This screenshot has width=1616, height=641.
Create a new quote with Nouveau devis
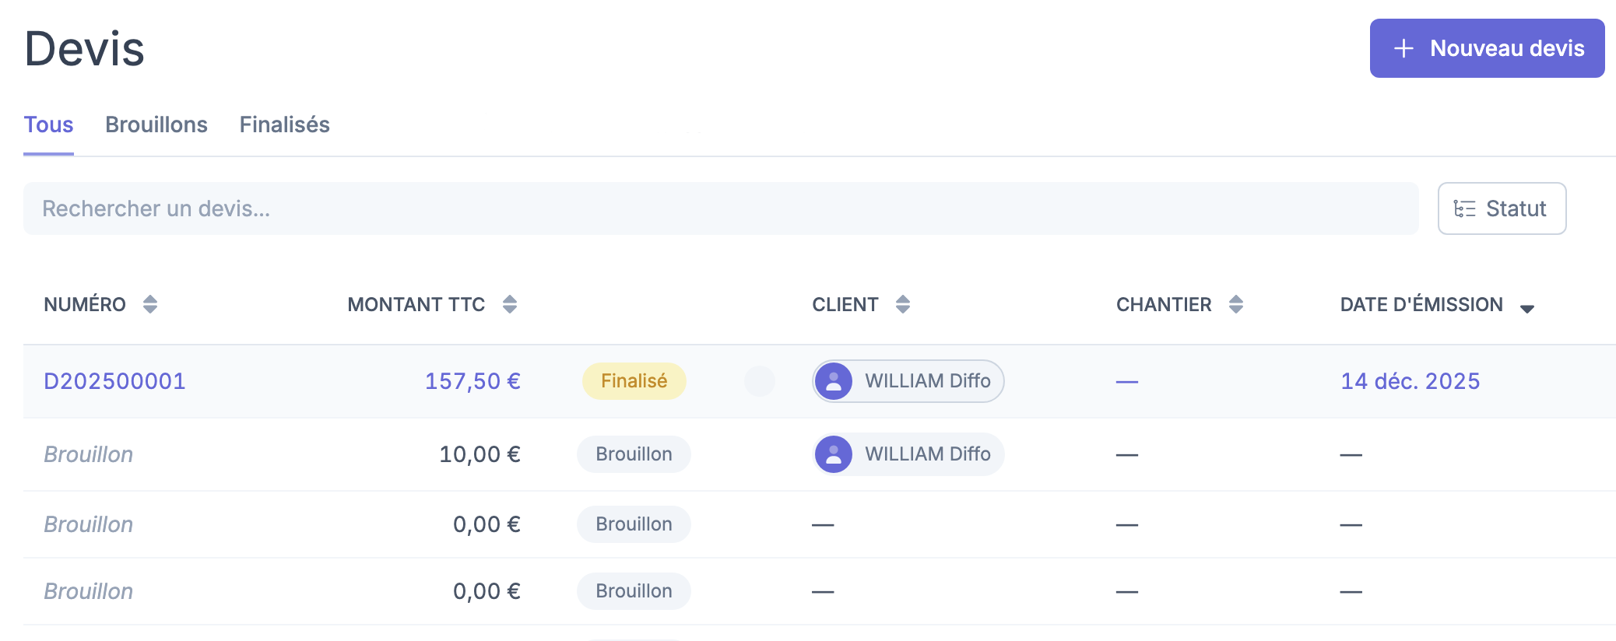point(1487,48)
